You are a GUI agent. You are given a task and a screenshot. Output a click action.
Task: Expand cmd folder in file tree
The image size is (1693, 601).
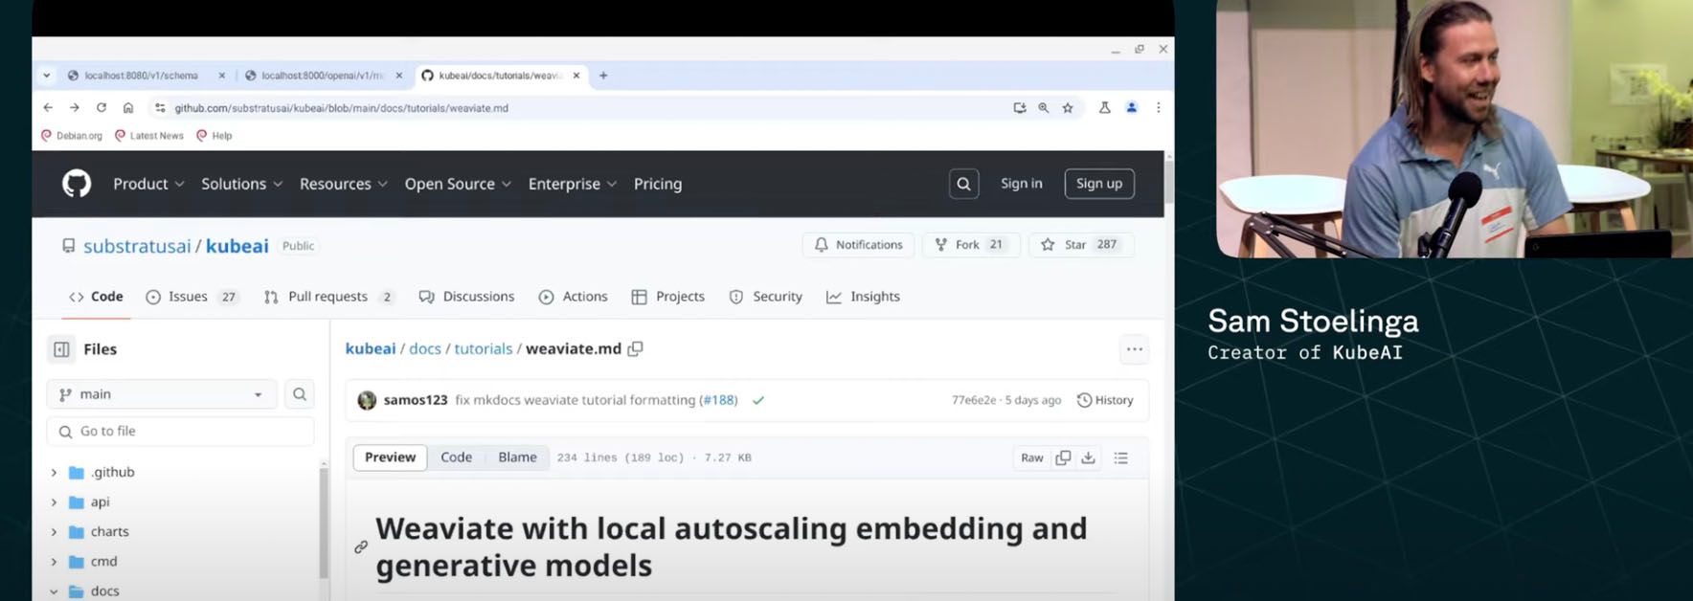tap(54, 562)
